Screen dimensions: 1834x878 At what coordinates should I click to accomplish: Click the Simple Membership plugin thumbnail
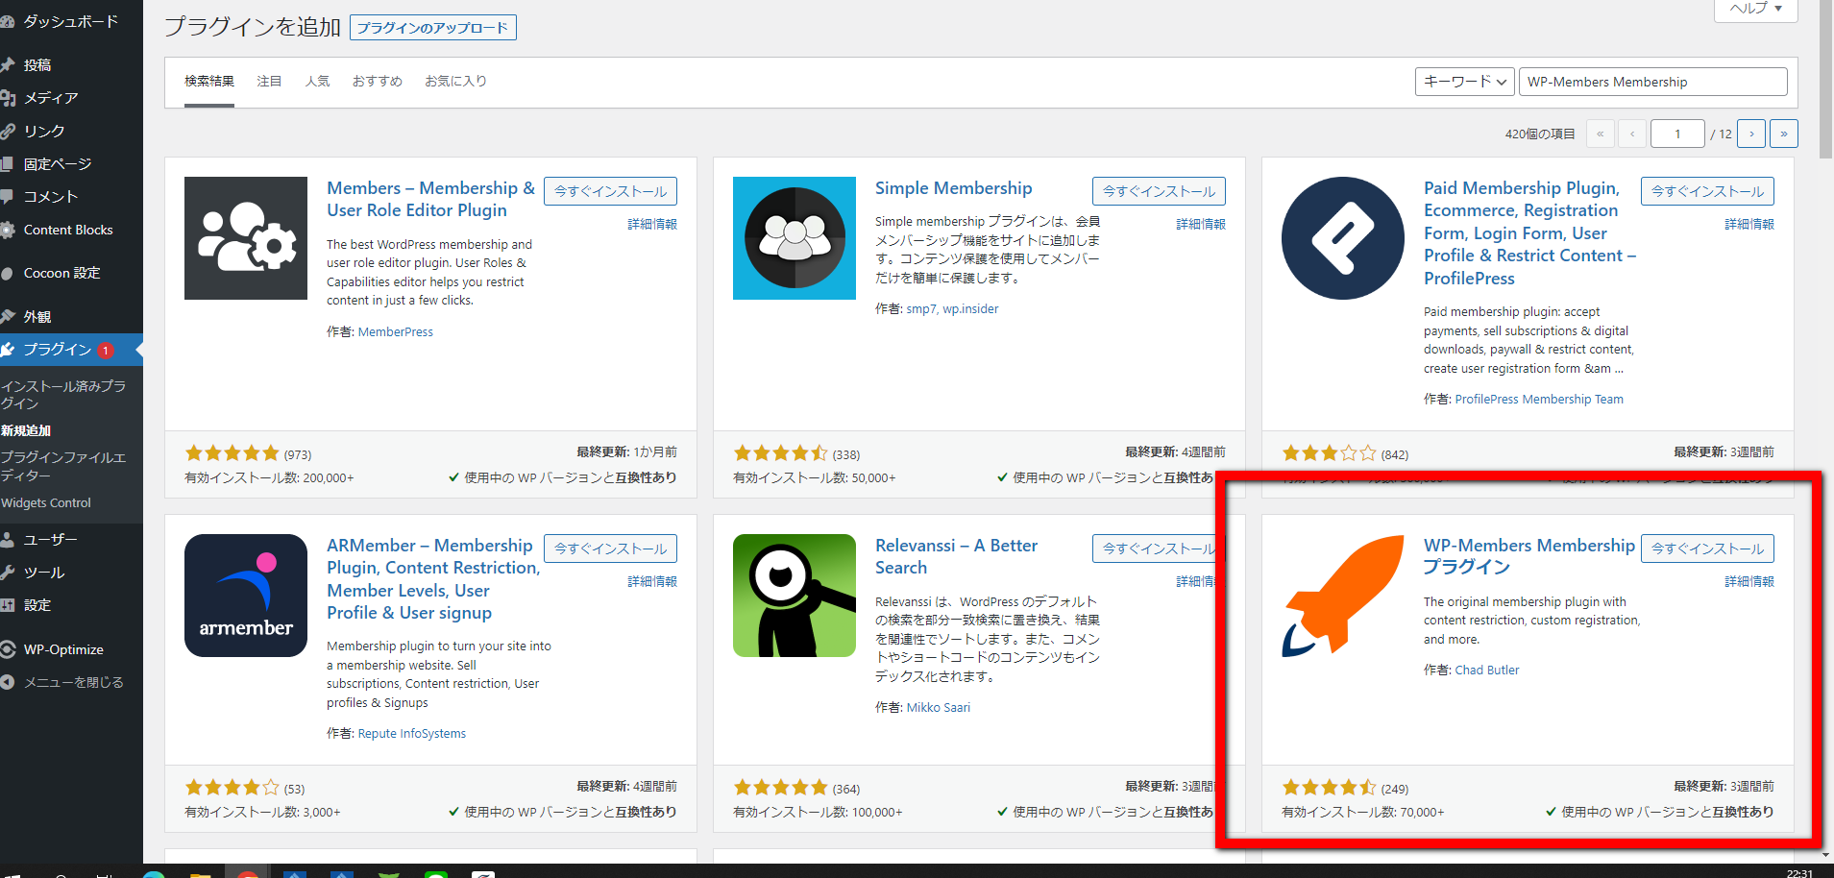click(795, 238)
